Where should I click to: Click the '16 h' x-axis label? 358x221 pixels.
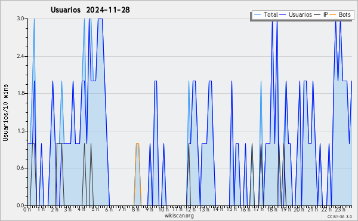245,209
